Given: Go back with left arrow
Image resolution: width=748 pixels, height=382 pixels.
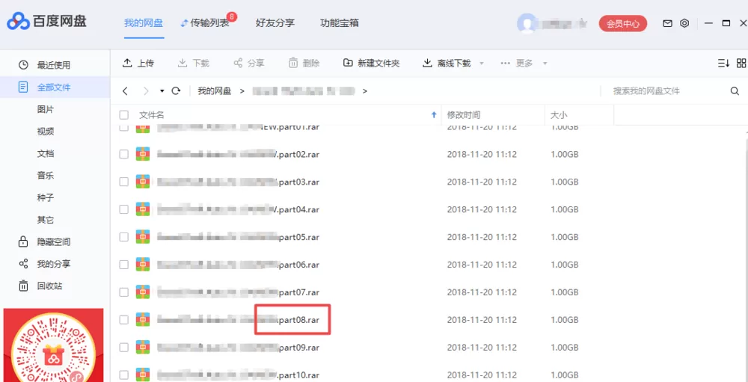Looking at the screenshot, I should [125, 90].
